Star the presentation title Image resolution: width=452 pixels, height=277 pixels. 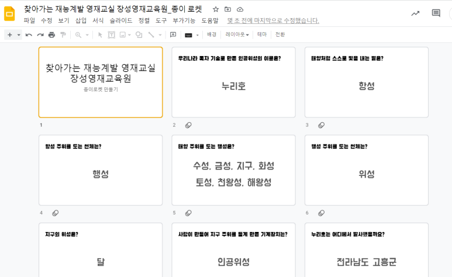click(216, 9)
